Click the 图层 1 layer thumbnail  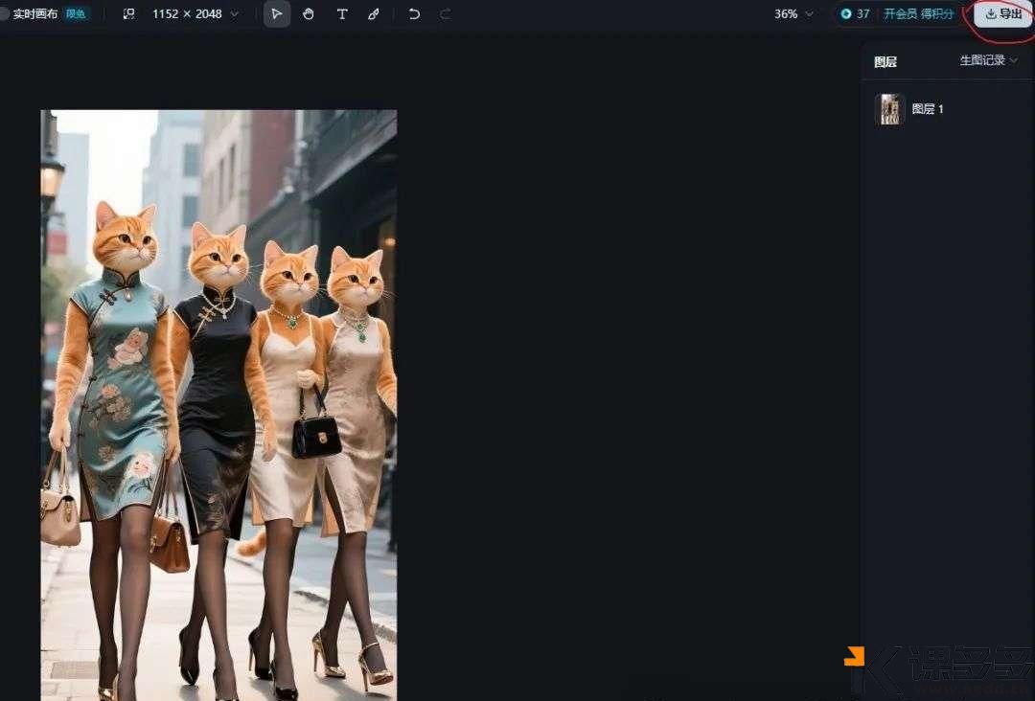[x=890, y=109]
